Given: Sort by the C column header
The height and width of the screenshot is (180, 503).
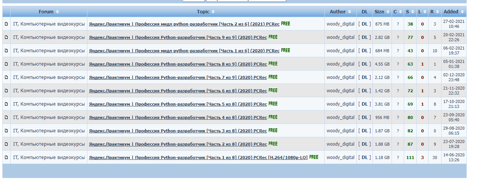Looking at the screenshot, I should coord(398,12).
